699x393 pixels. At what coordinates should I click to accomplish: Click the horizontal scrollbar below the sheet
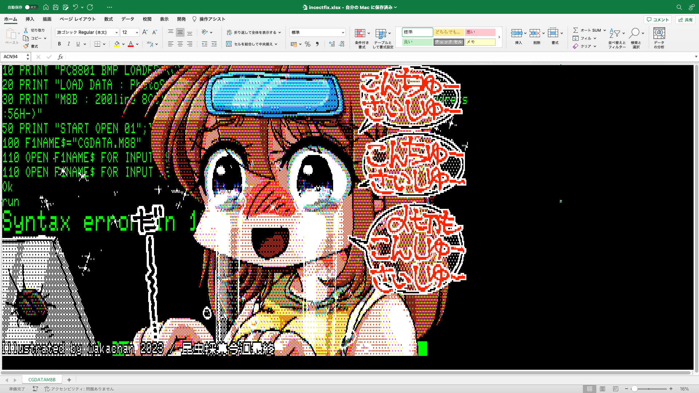click(346, 373)
